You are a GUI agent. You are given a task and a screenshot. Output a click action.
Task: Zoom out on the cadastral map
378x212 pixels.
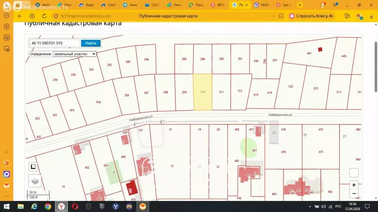[354, 194]
